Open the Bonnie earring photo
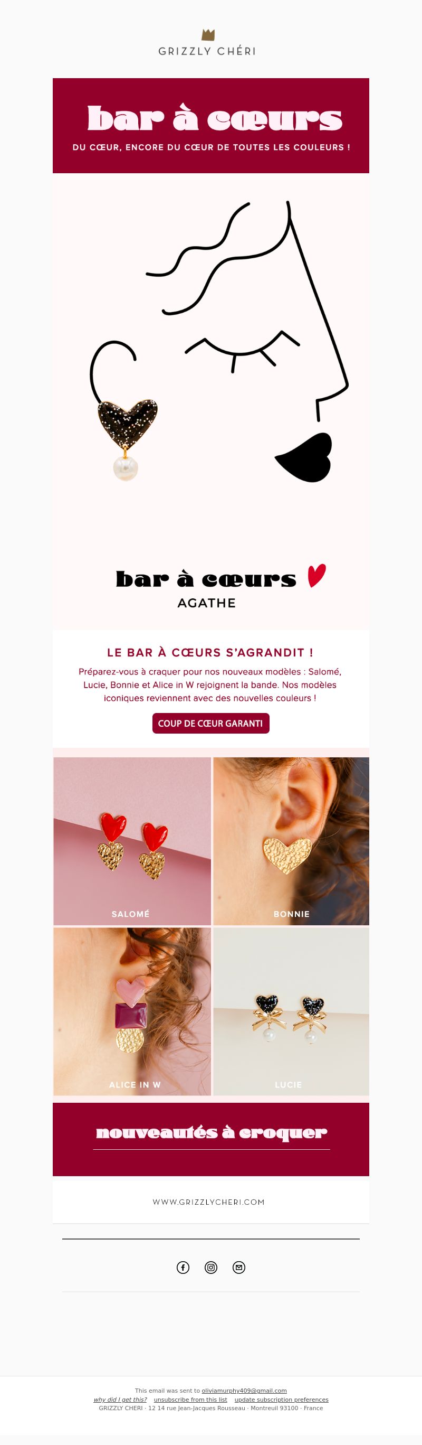The width and height of the screenshot is (422, 1445). click(x=291, y=841)
